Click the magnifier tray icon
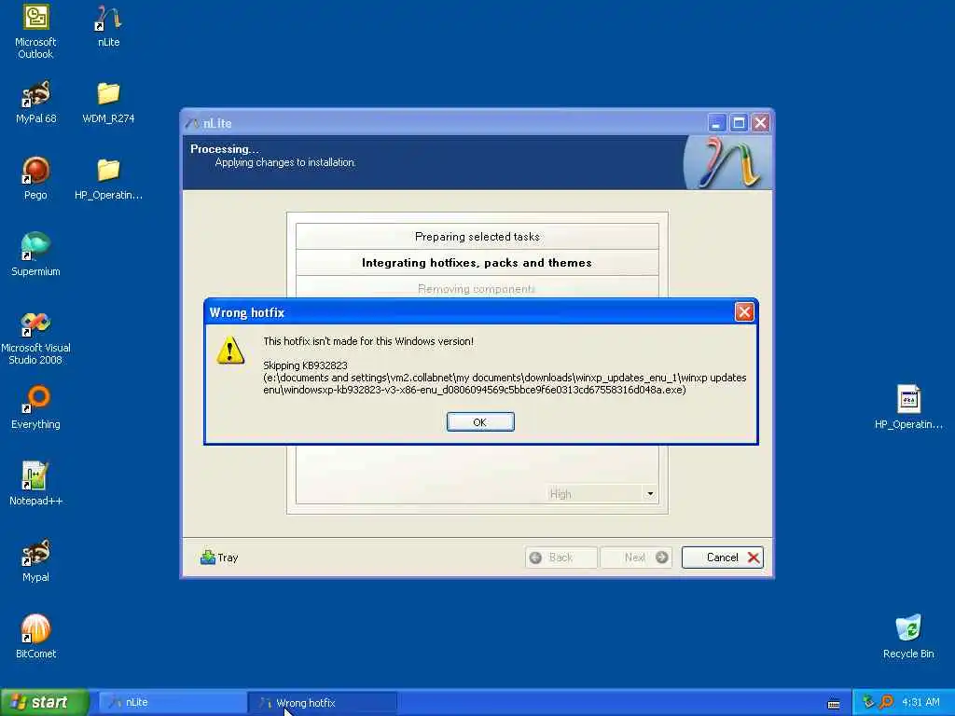 click(886, 703)
